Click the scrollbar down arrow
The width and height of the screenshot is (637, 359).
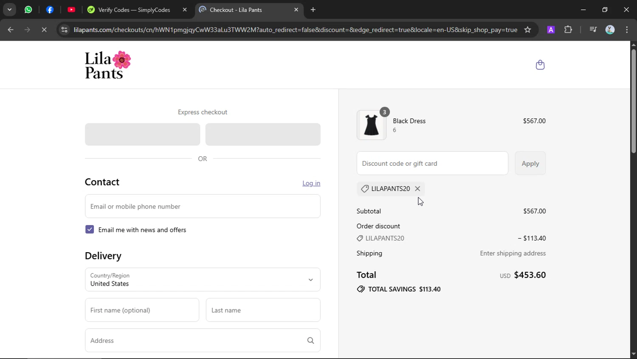point(633,354)
